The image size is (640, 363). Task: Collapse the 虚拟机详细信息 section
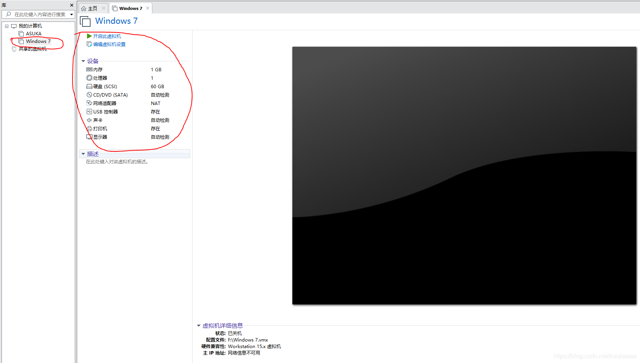point(199,325)
